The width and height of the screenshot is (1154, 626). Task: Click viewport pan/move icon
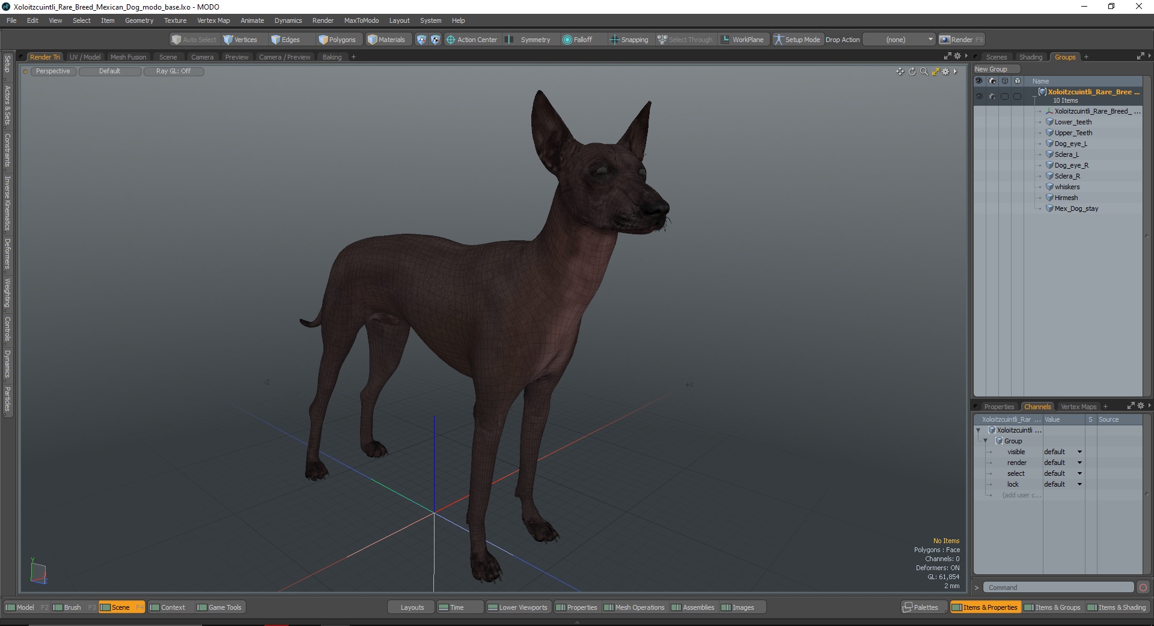coord(900,71)
